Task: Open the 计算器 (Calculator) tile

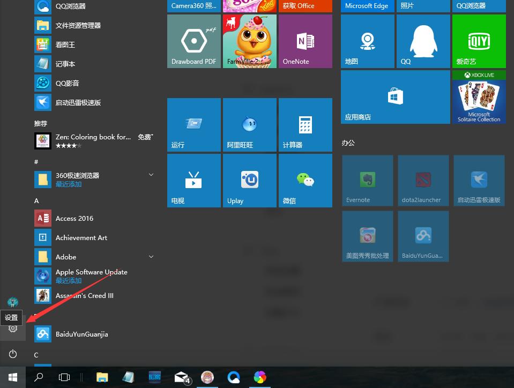Action: pos(305,124)
